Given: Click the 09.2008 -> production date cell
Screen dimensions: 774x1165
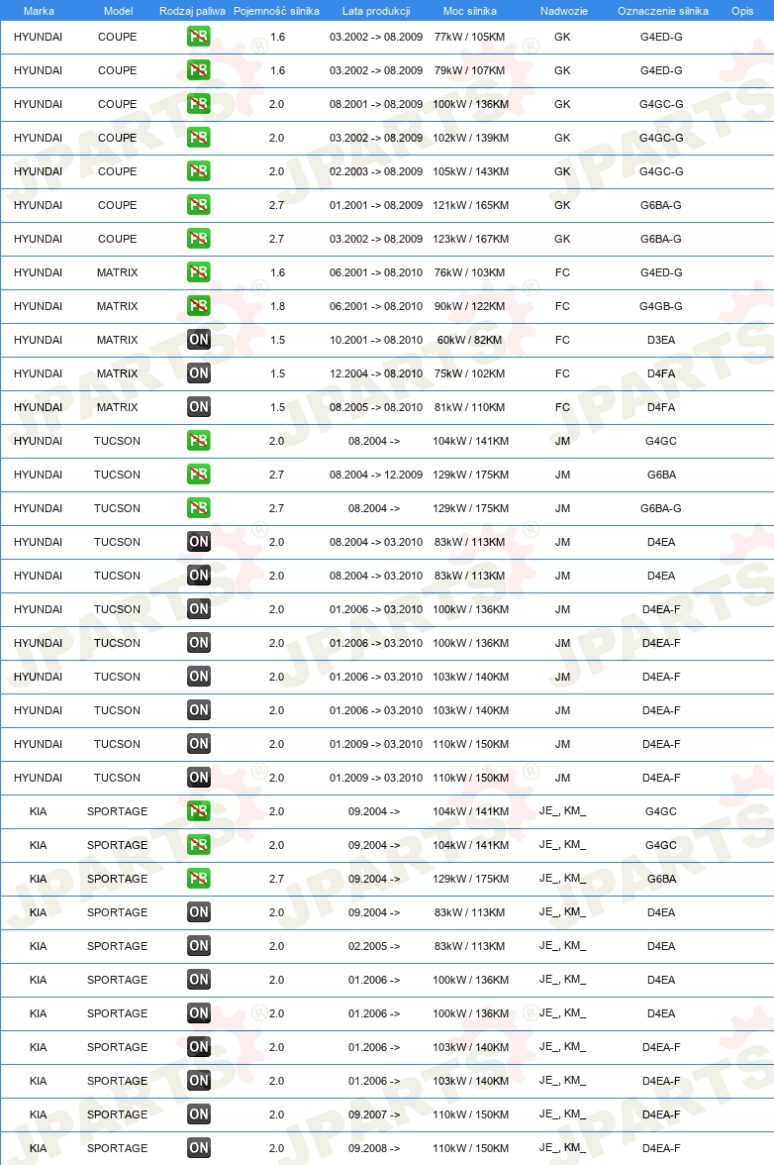Looking at the screenshot, I should [x=374, y=1147].
